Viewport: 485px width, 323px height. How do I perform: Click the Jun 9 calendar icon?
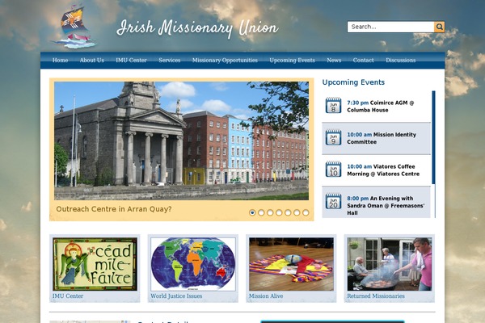click(x=333, y=137)
